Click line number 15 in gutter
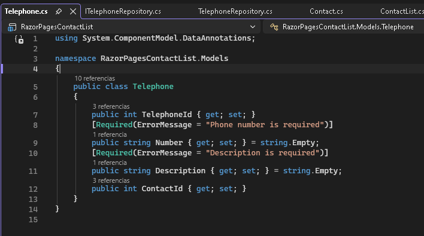 (33, 219)
